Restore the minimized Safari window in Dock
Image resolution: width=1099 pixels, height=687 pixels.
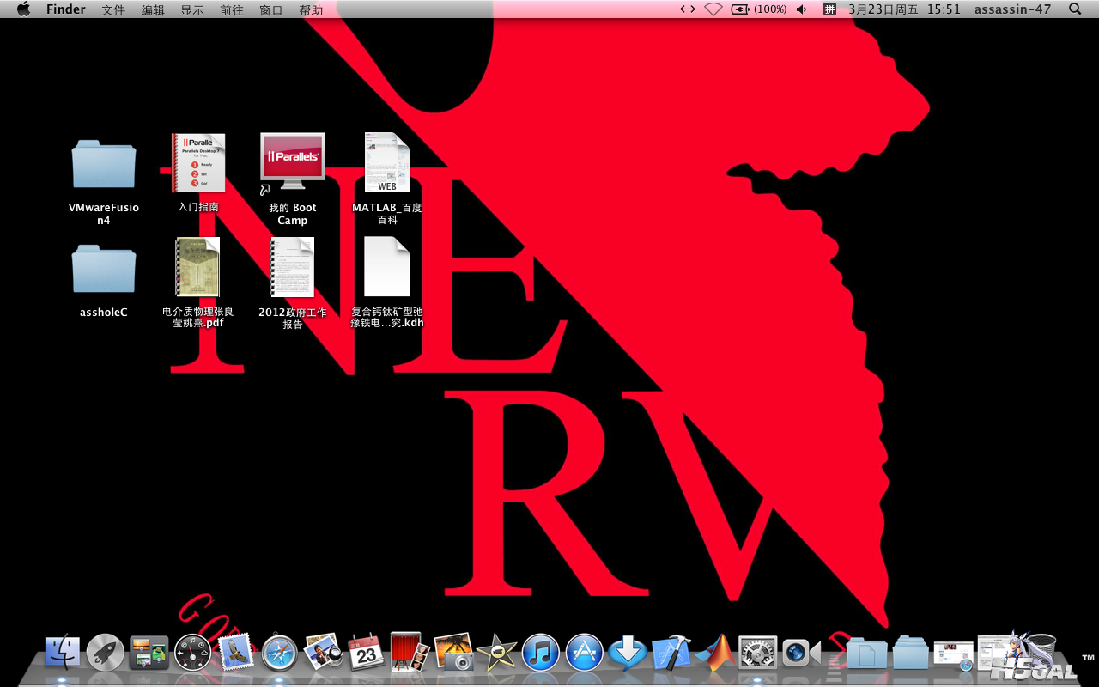point(954,654)
